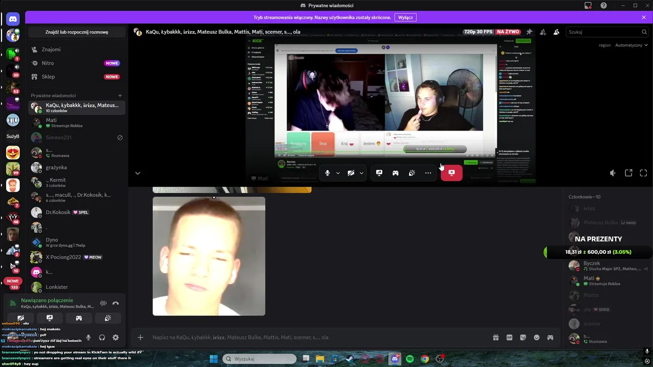
Task: Open more options in stream control bar
Action: [428, 173]
